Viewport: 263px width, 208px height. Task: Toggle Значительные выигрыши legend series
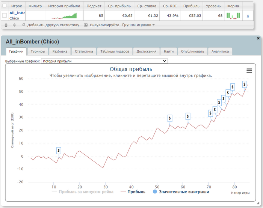(x=181, y=192)
